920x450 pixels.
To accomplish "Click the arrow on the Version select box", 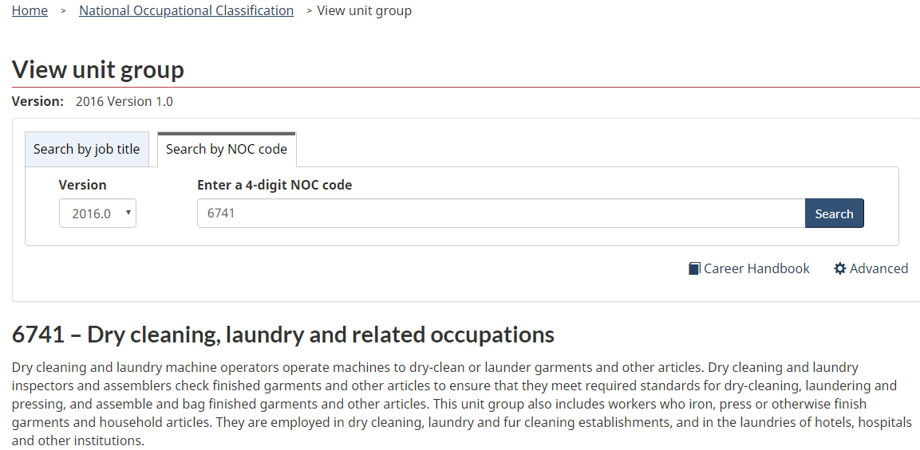I will [128, 213].
